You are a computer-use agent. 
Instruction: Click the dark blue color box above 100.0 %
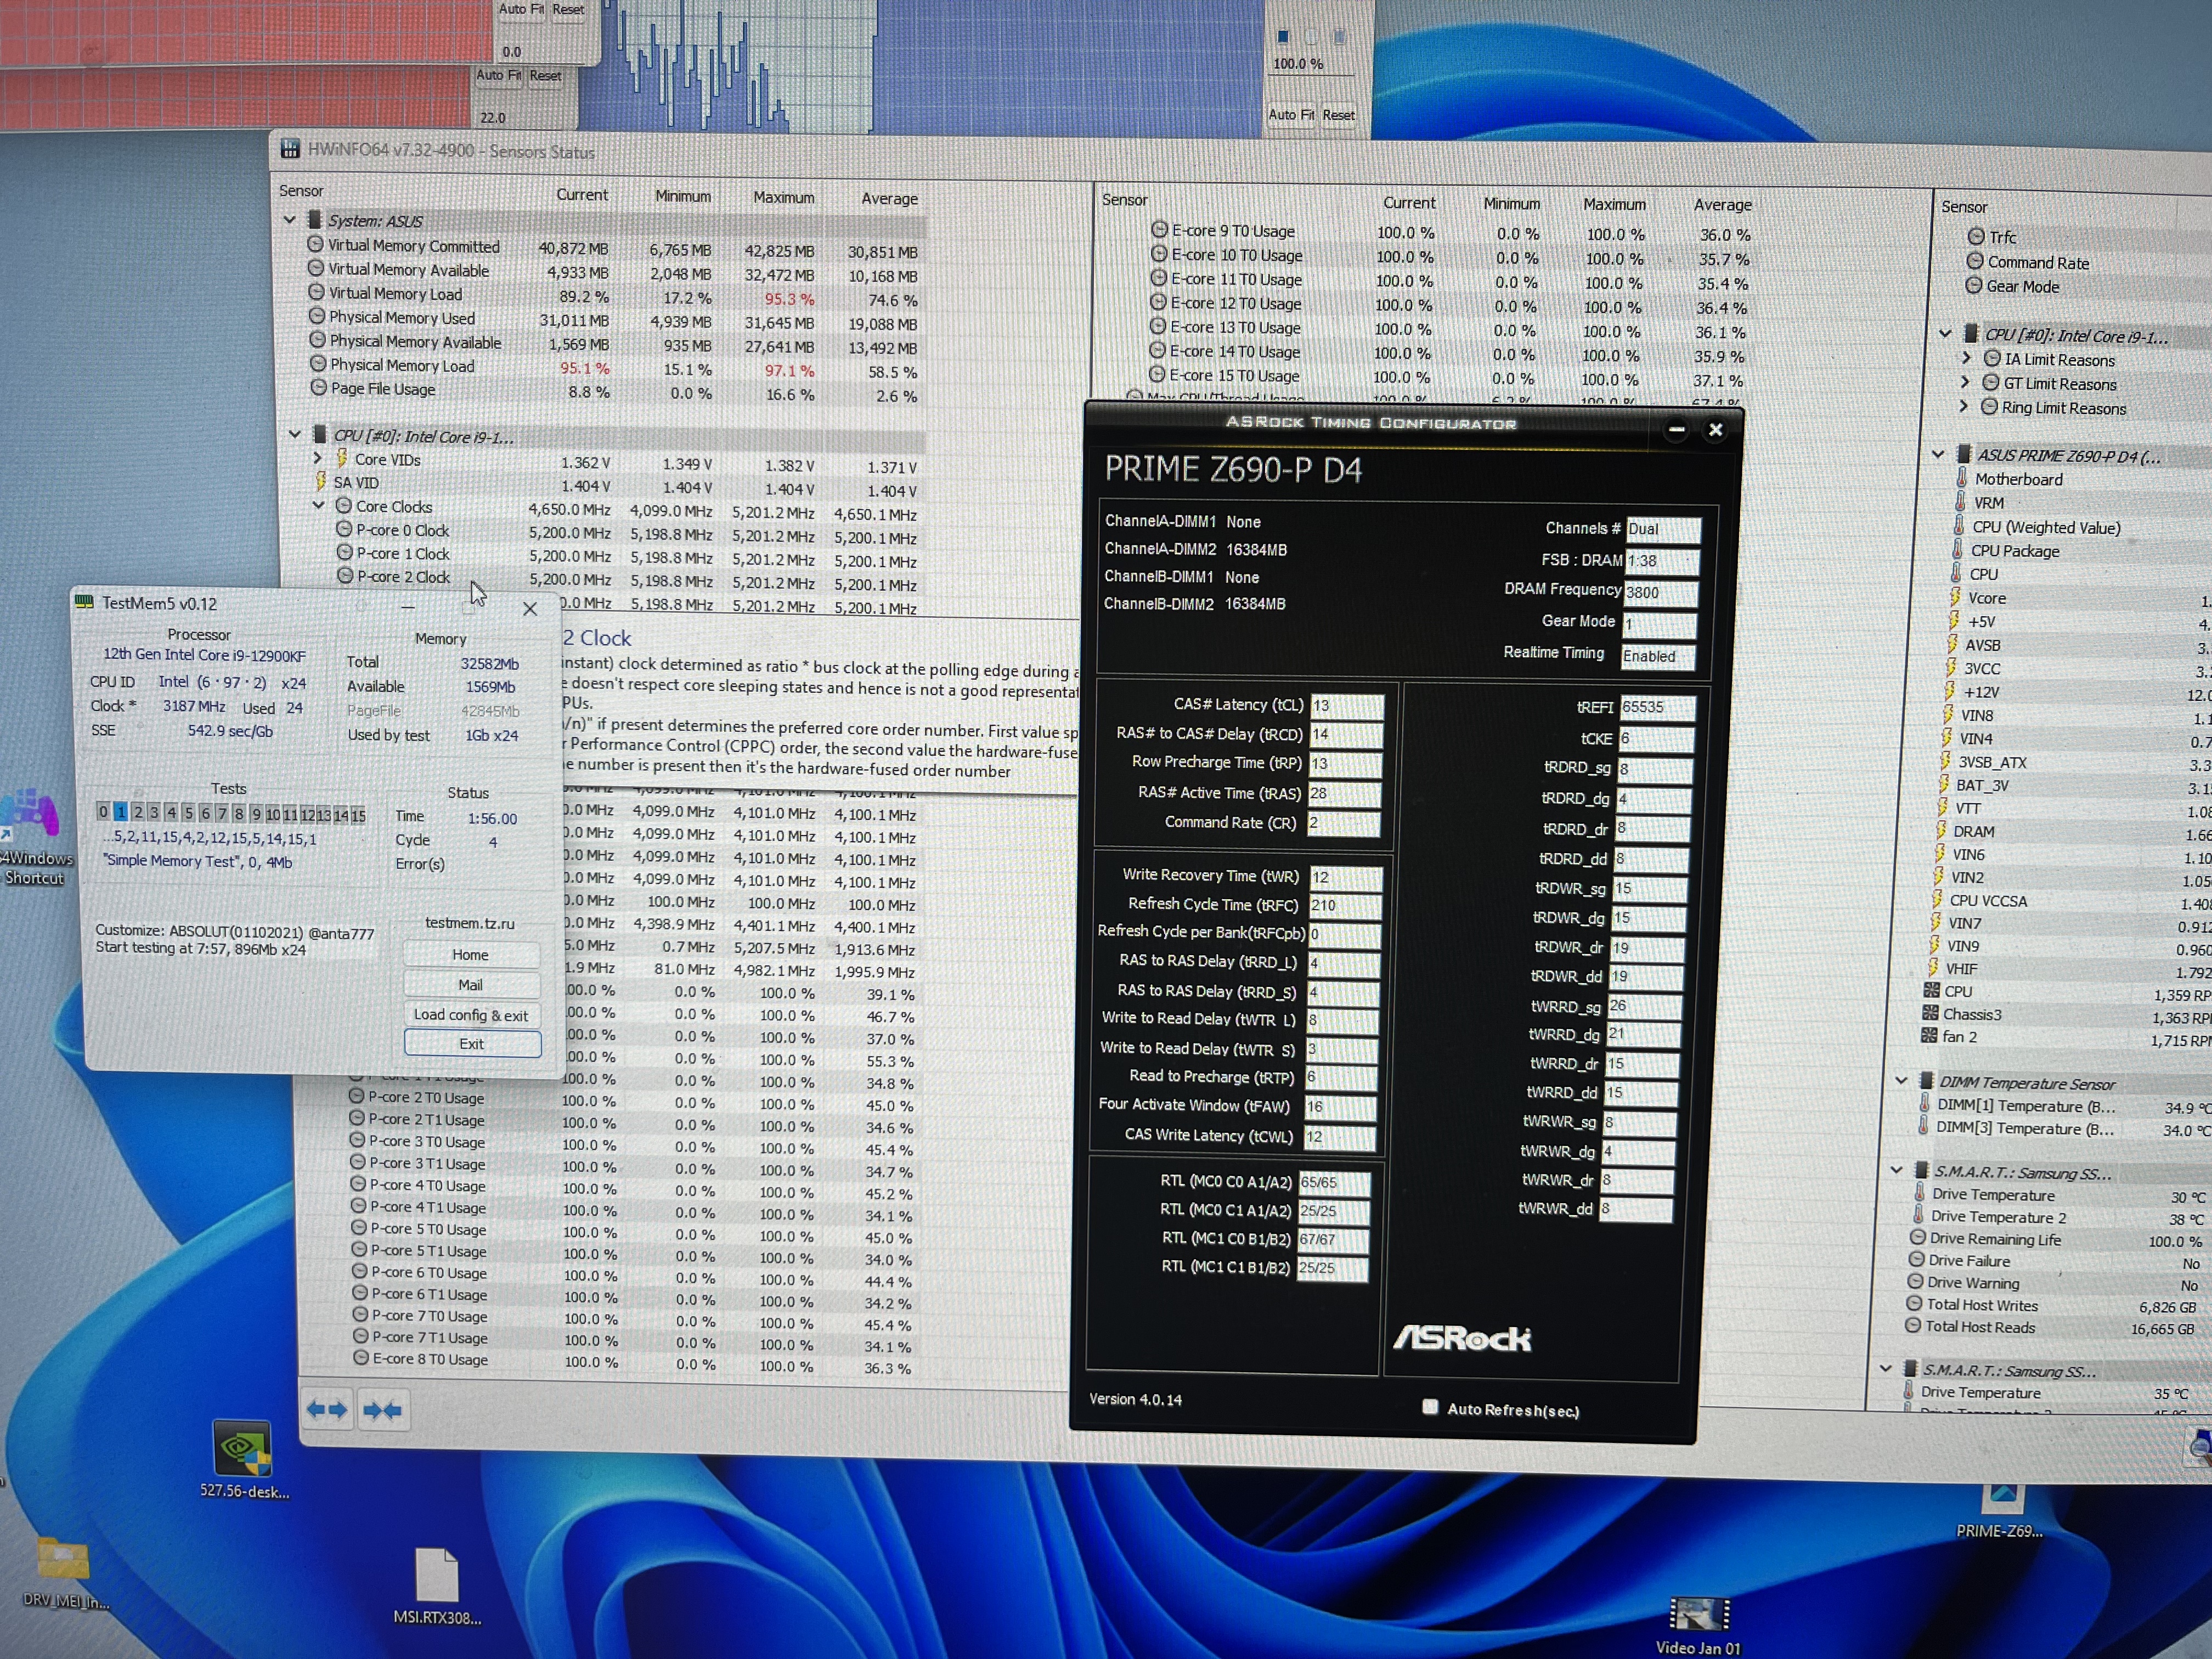1283,37
